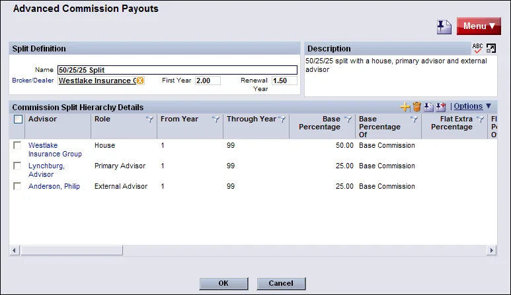
Task: Click Base Commission in the Lynchburg row
Action: (x=387, y=166)
